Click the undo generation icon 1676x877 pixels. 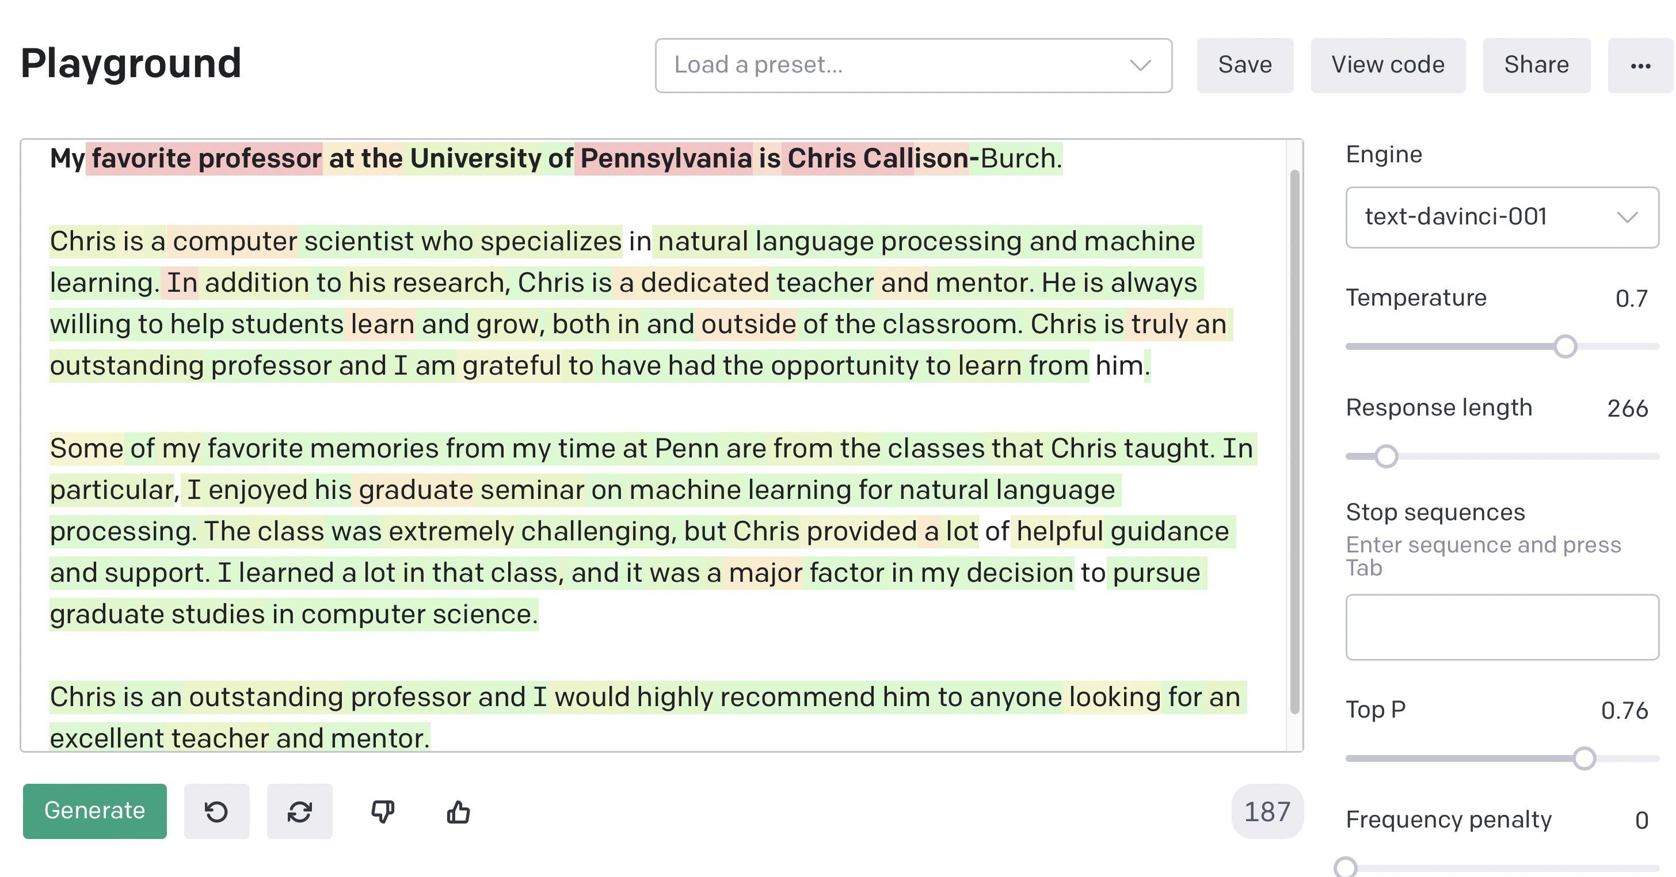(x=216, y=811)
